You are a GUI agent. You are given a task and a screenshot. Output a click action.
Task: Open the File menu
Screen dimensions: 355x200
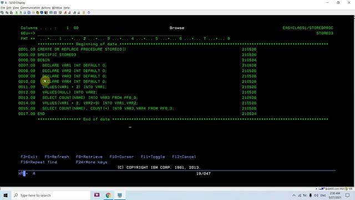coord(3,8)
